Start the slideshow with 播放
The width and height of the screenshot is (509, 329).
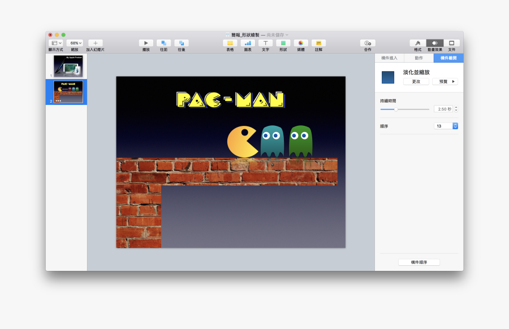coord(146,42)
